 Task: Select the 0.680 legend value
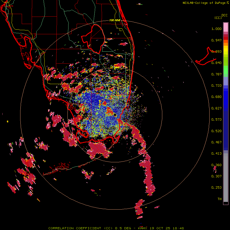tap(216, 97)
